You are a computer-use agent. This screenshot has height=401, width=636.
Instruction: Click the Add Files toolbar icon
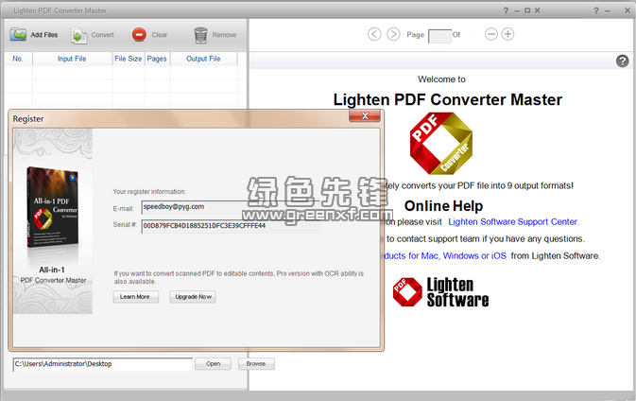18,35
